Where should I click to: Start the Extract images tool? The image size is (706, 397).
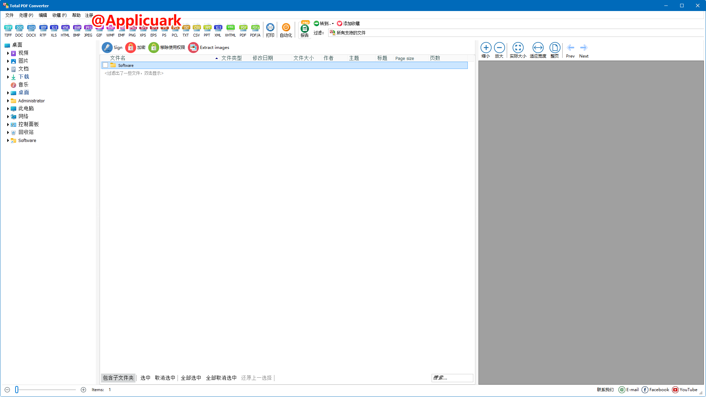(x=209, y=47)
